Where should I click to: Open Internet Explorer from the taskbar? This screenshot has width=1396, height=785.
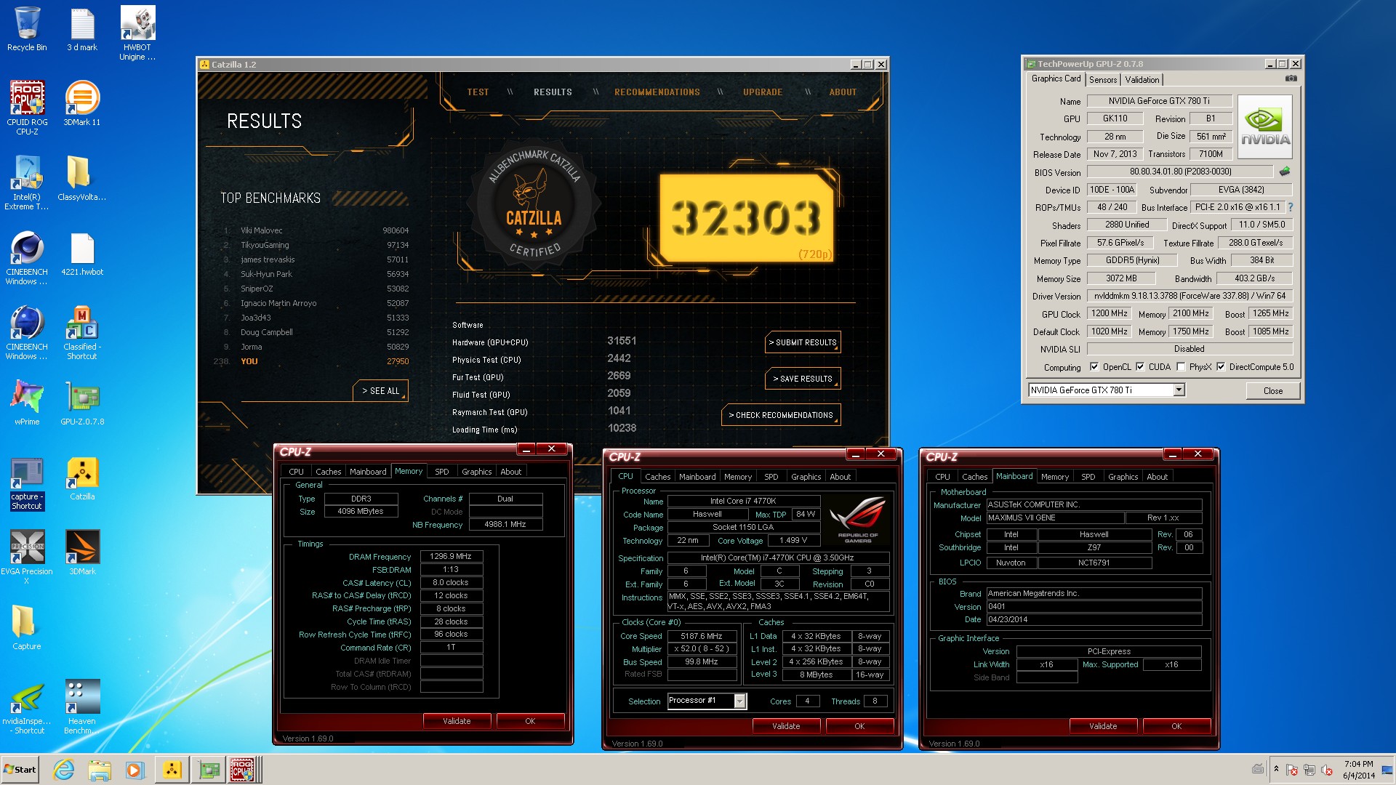tap(64, 770)
